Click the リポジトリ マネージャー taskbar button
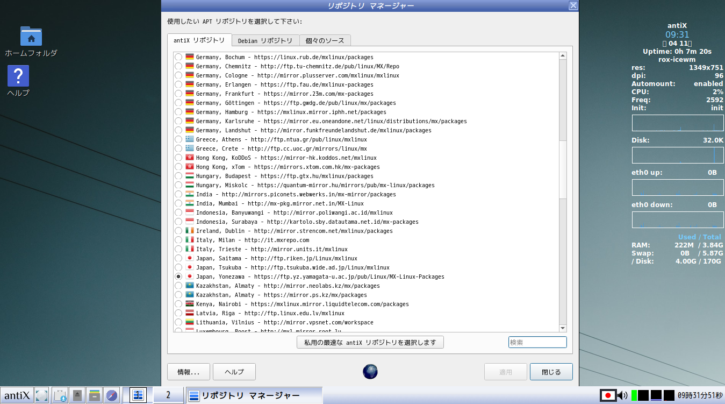Viewport: 725px width, 404px height. point(254,395)
